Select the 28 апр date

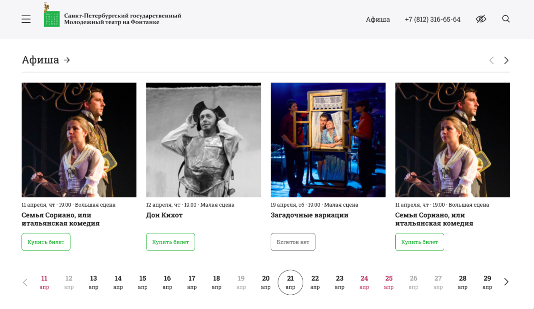click(x=462, y=282)
